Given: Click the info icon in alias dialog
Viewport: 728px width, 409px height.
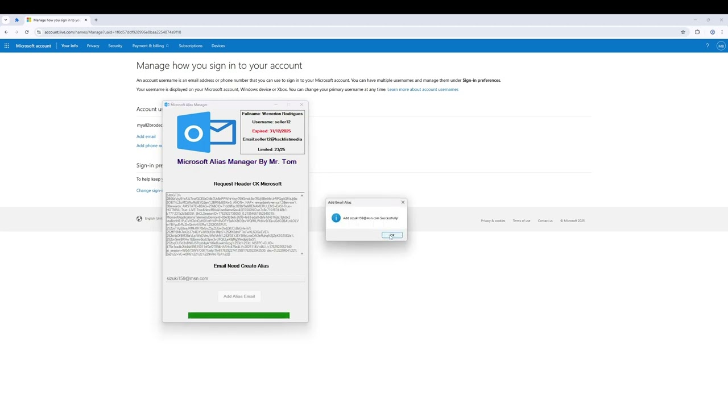Looking at the screenshot, I should click(336, 218).
